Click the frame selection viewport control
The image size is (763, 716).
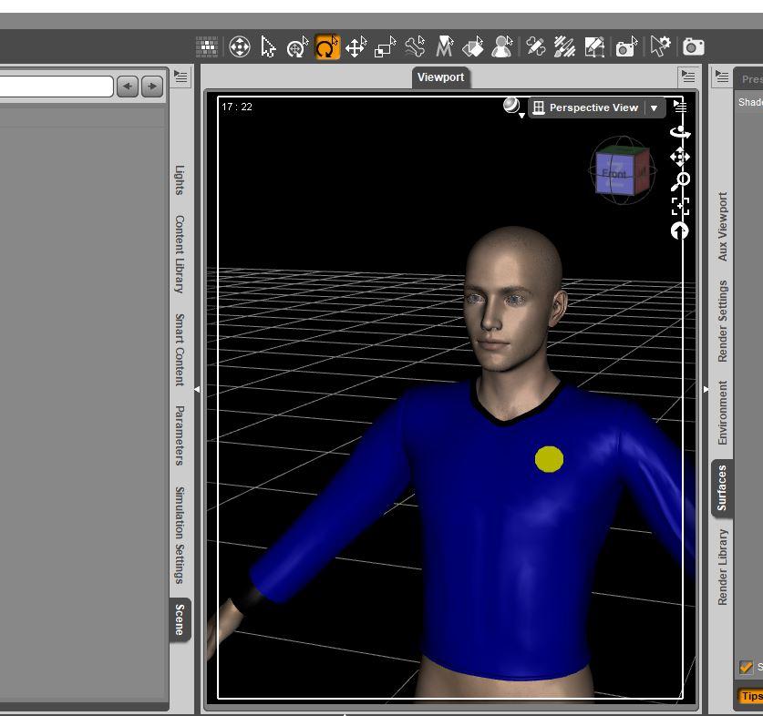pyautogui.click(x=680, y=206)
